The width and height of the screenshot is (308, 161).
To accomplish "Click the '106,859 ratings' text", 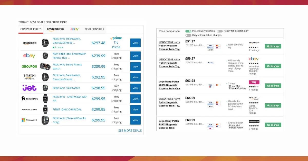I will pos(253,72).
